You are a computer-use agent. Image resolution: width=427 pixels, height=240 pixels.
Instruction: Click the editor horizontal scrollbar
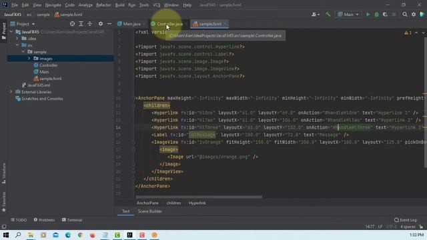(x=199, y=197)
